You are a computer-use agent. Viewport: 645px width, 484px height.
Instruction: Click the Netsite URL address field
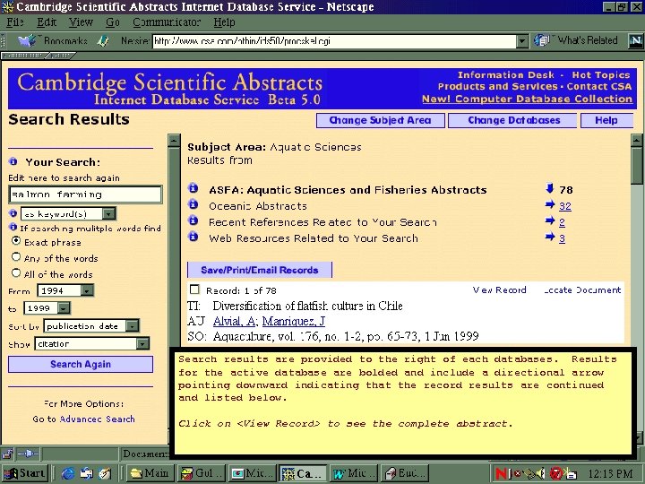[x=334, y=40]
